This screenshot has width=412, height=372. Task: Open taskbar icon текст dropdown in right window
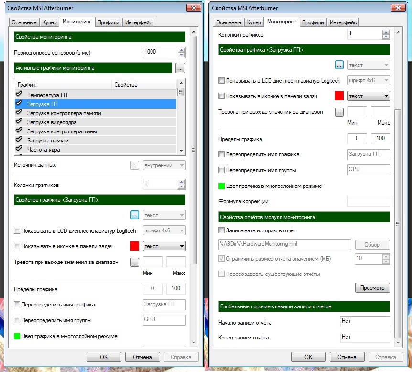coord(369,96)
